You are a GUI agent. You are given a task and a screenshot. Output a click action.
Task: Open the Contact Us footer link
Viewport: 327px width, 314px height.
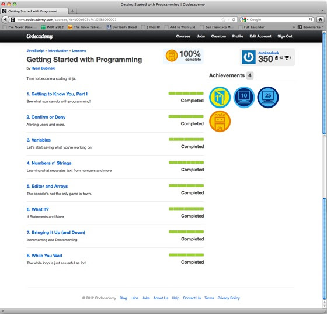pos(192,298)
